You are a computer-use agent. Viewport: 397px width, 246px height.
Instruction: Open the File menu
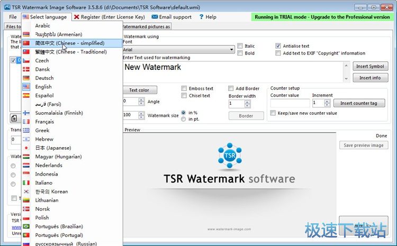(13, 17)
